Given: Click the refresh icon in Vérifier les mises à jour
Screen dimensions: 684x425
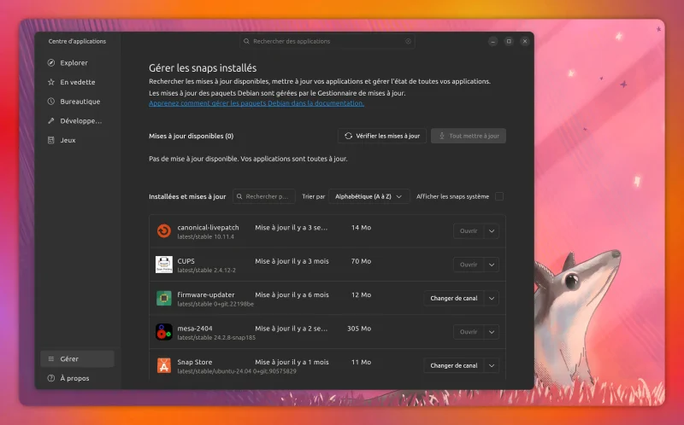Looking at the screenshot, I should [x=349, y=136].
